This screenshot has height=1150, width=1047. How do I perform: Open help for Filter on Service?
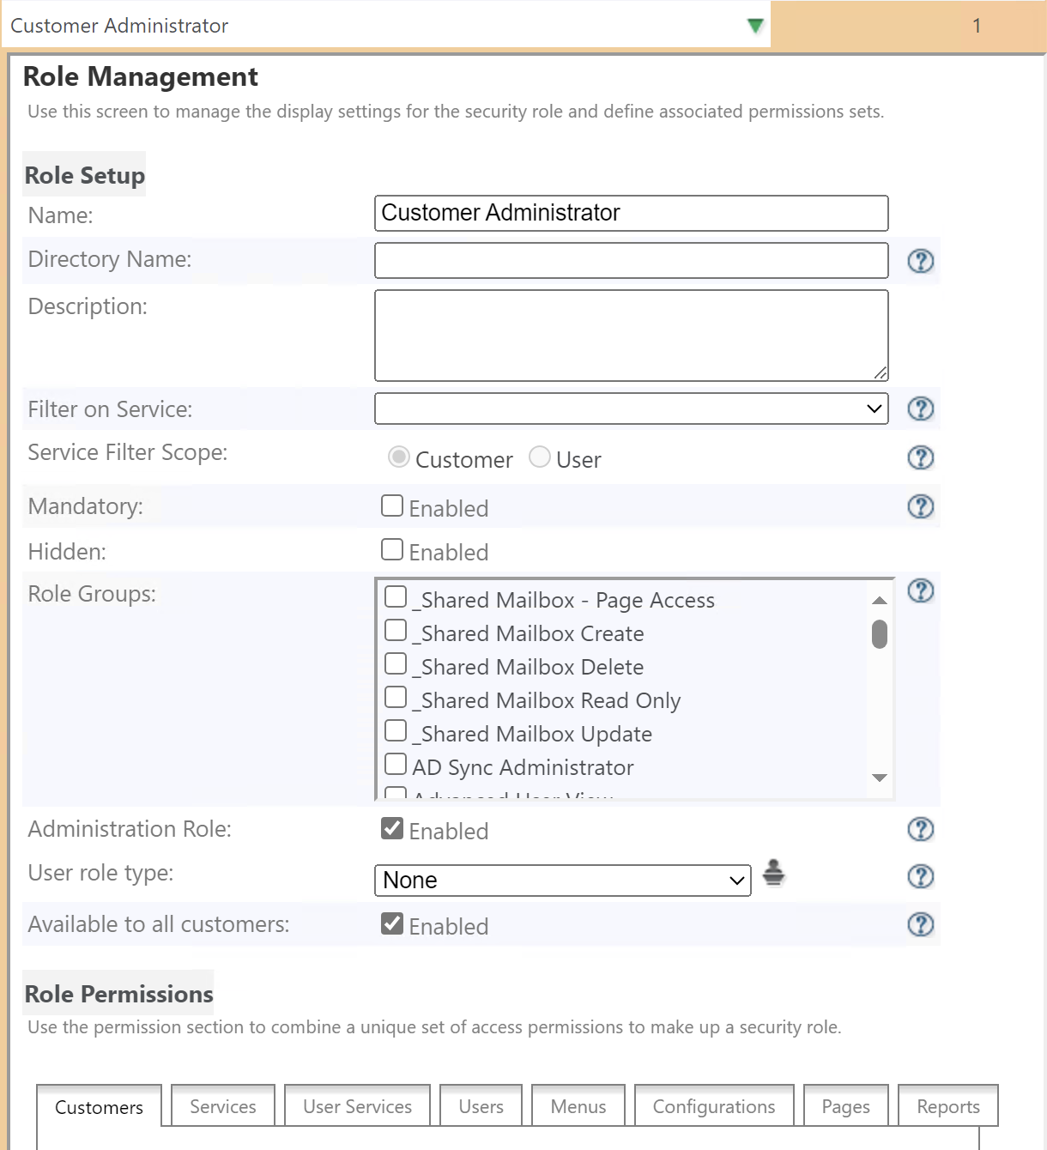click(x=920, y=409)
